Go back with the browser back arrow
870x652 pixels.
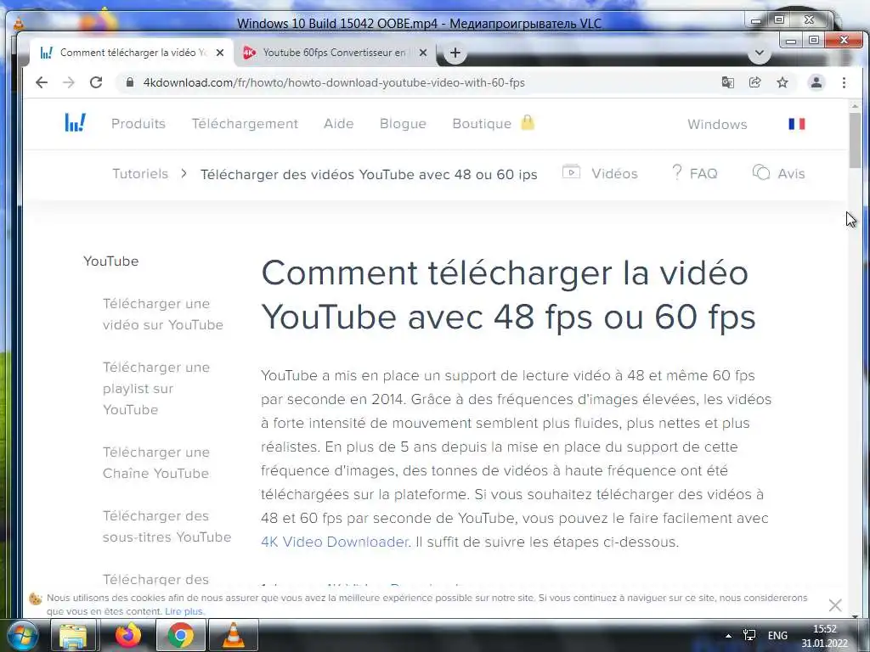[42, 82]
